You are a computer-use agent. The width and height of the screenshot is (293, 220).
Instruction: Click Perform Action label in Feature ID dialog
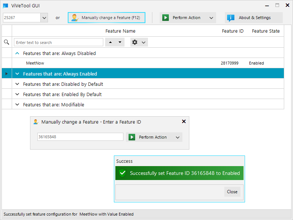tap(153, 137)
